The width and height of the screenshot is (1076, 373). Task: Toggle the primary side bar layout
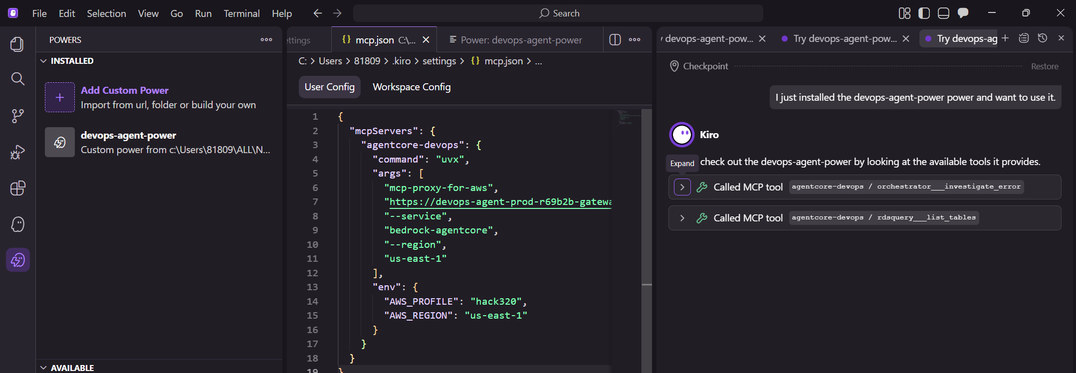pos(924,13)
